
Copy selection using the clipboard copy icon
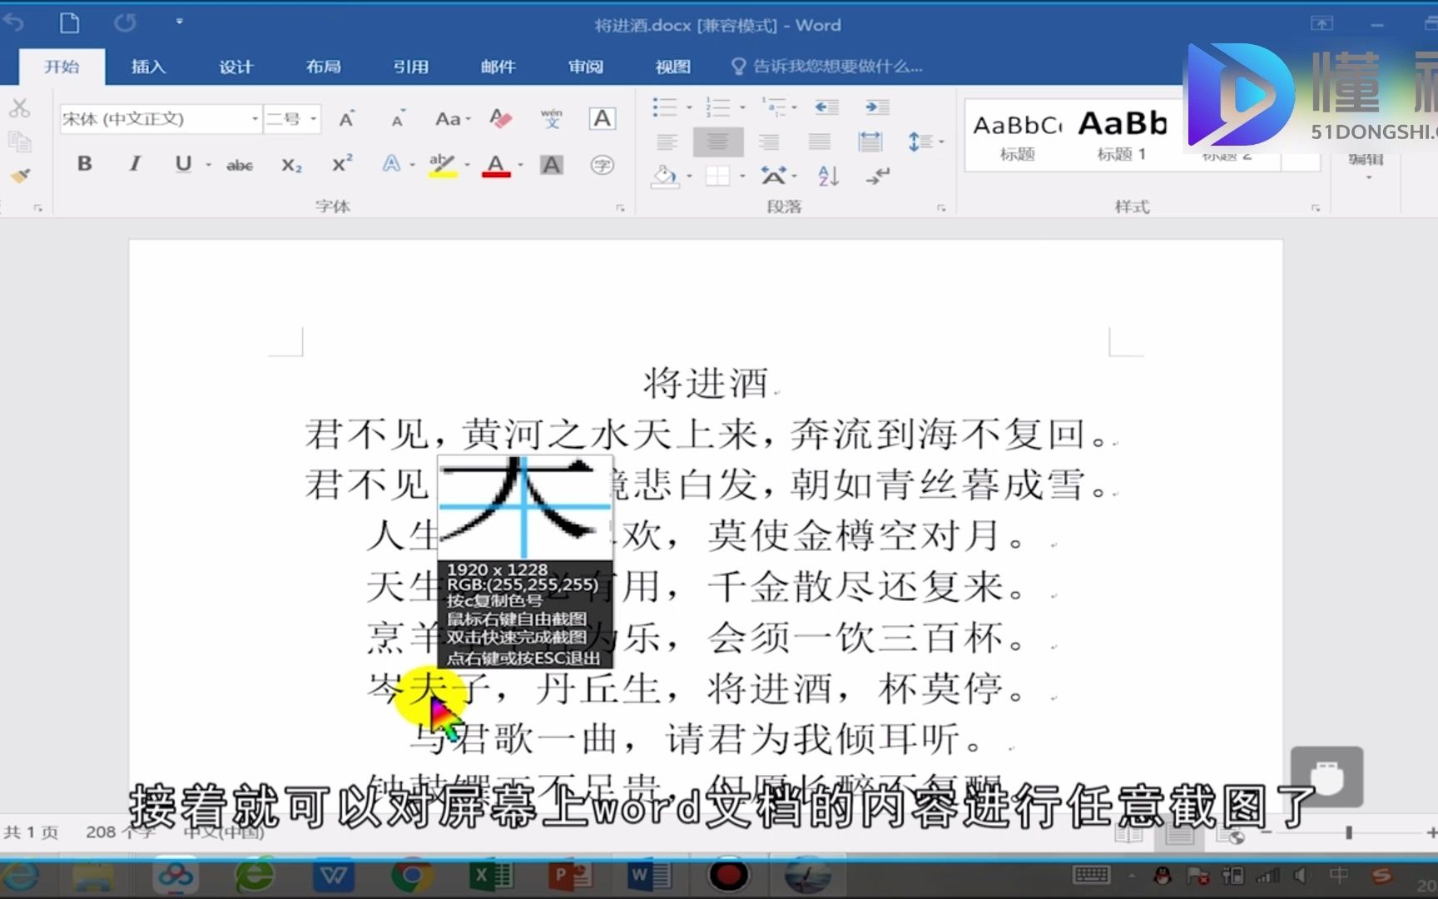pyautogui.click(x=19, y=142)
